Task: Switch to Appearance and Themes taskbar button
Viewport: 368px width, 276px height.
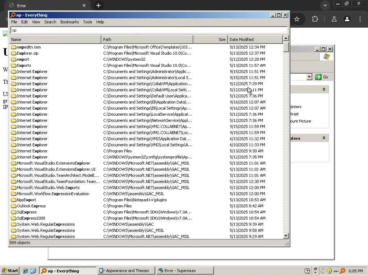Action: 126,271
